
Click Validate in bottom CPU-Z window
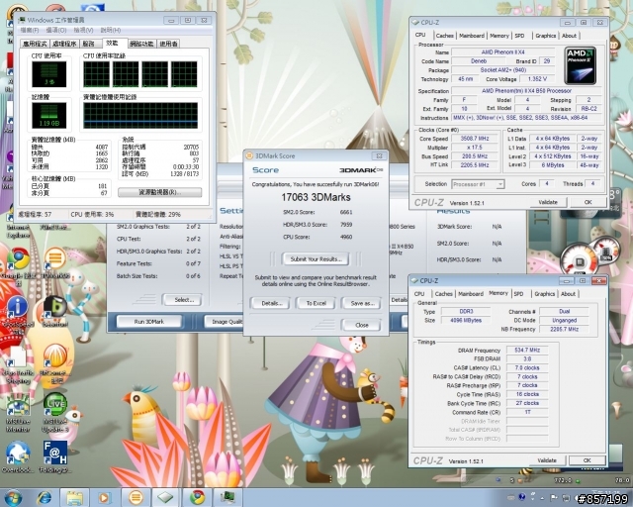(547, 460)
